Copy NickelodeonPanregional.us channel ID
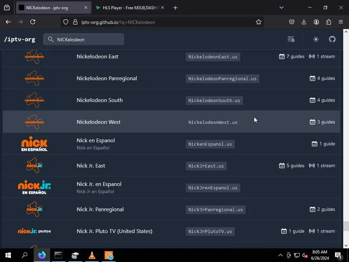The height and width of the screenshot is (262, 349). (x=222, y=79)
